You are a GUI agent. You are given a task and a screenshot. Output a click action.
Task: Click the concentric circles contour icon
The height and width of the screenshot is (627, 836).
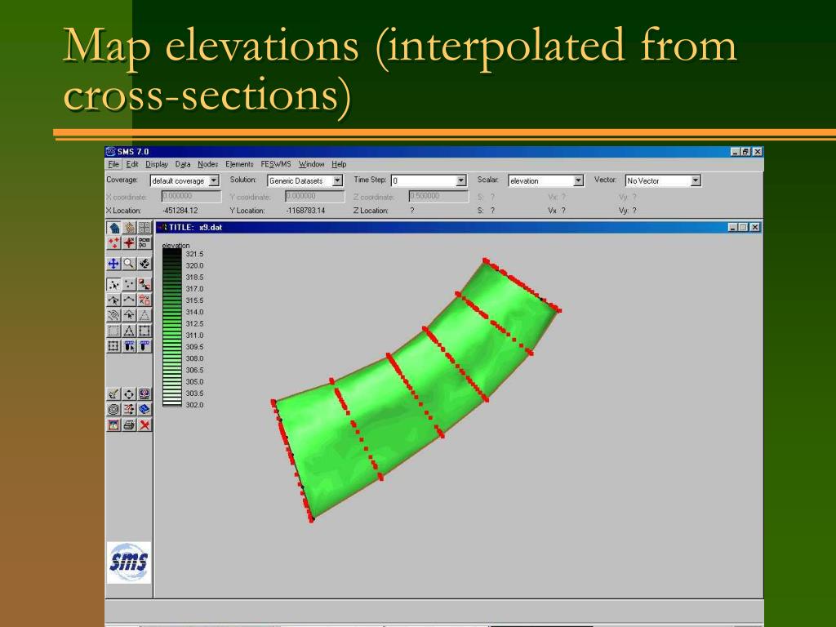[113, 410]
